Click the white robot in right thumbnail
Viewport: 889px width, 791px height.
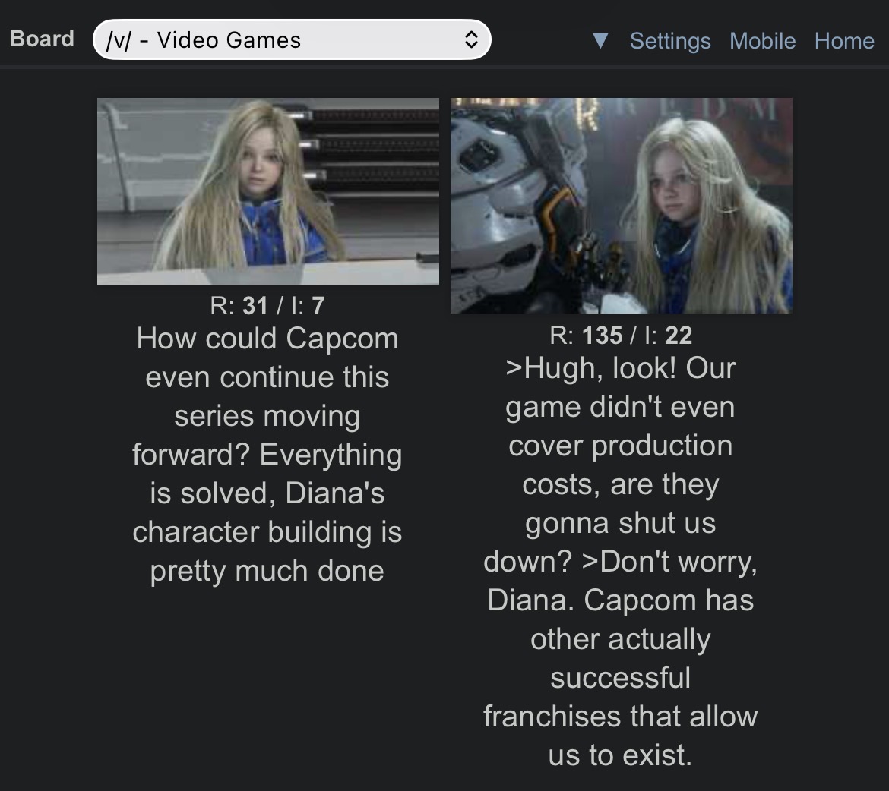click(511, 204)
